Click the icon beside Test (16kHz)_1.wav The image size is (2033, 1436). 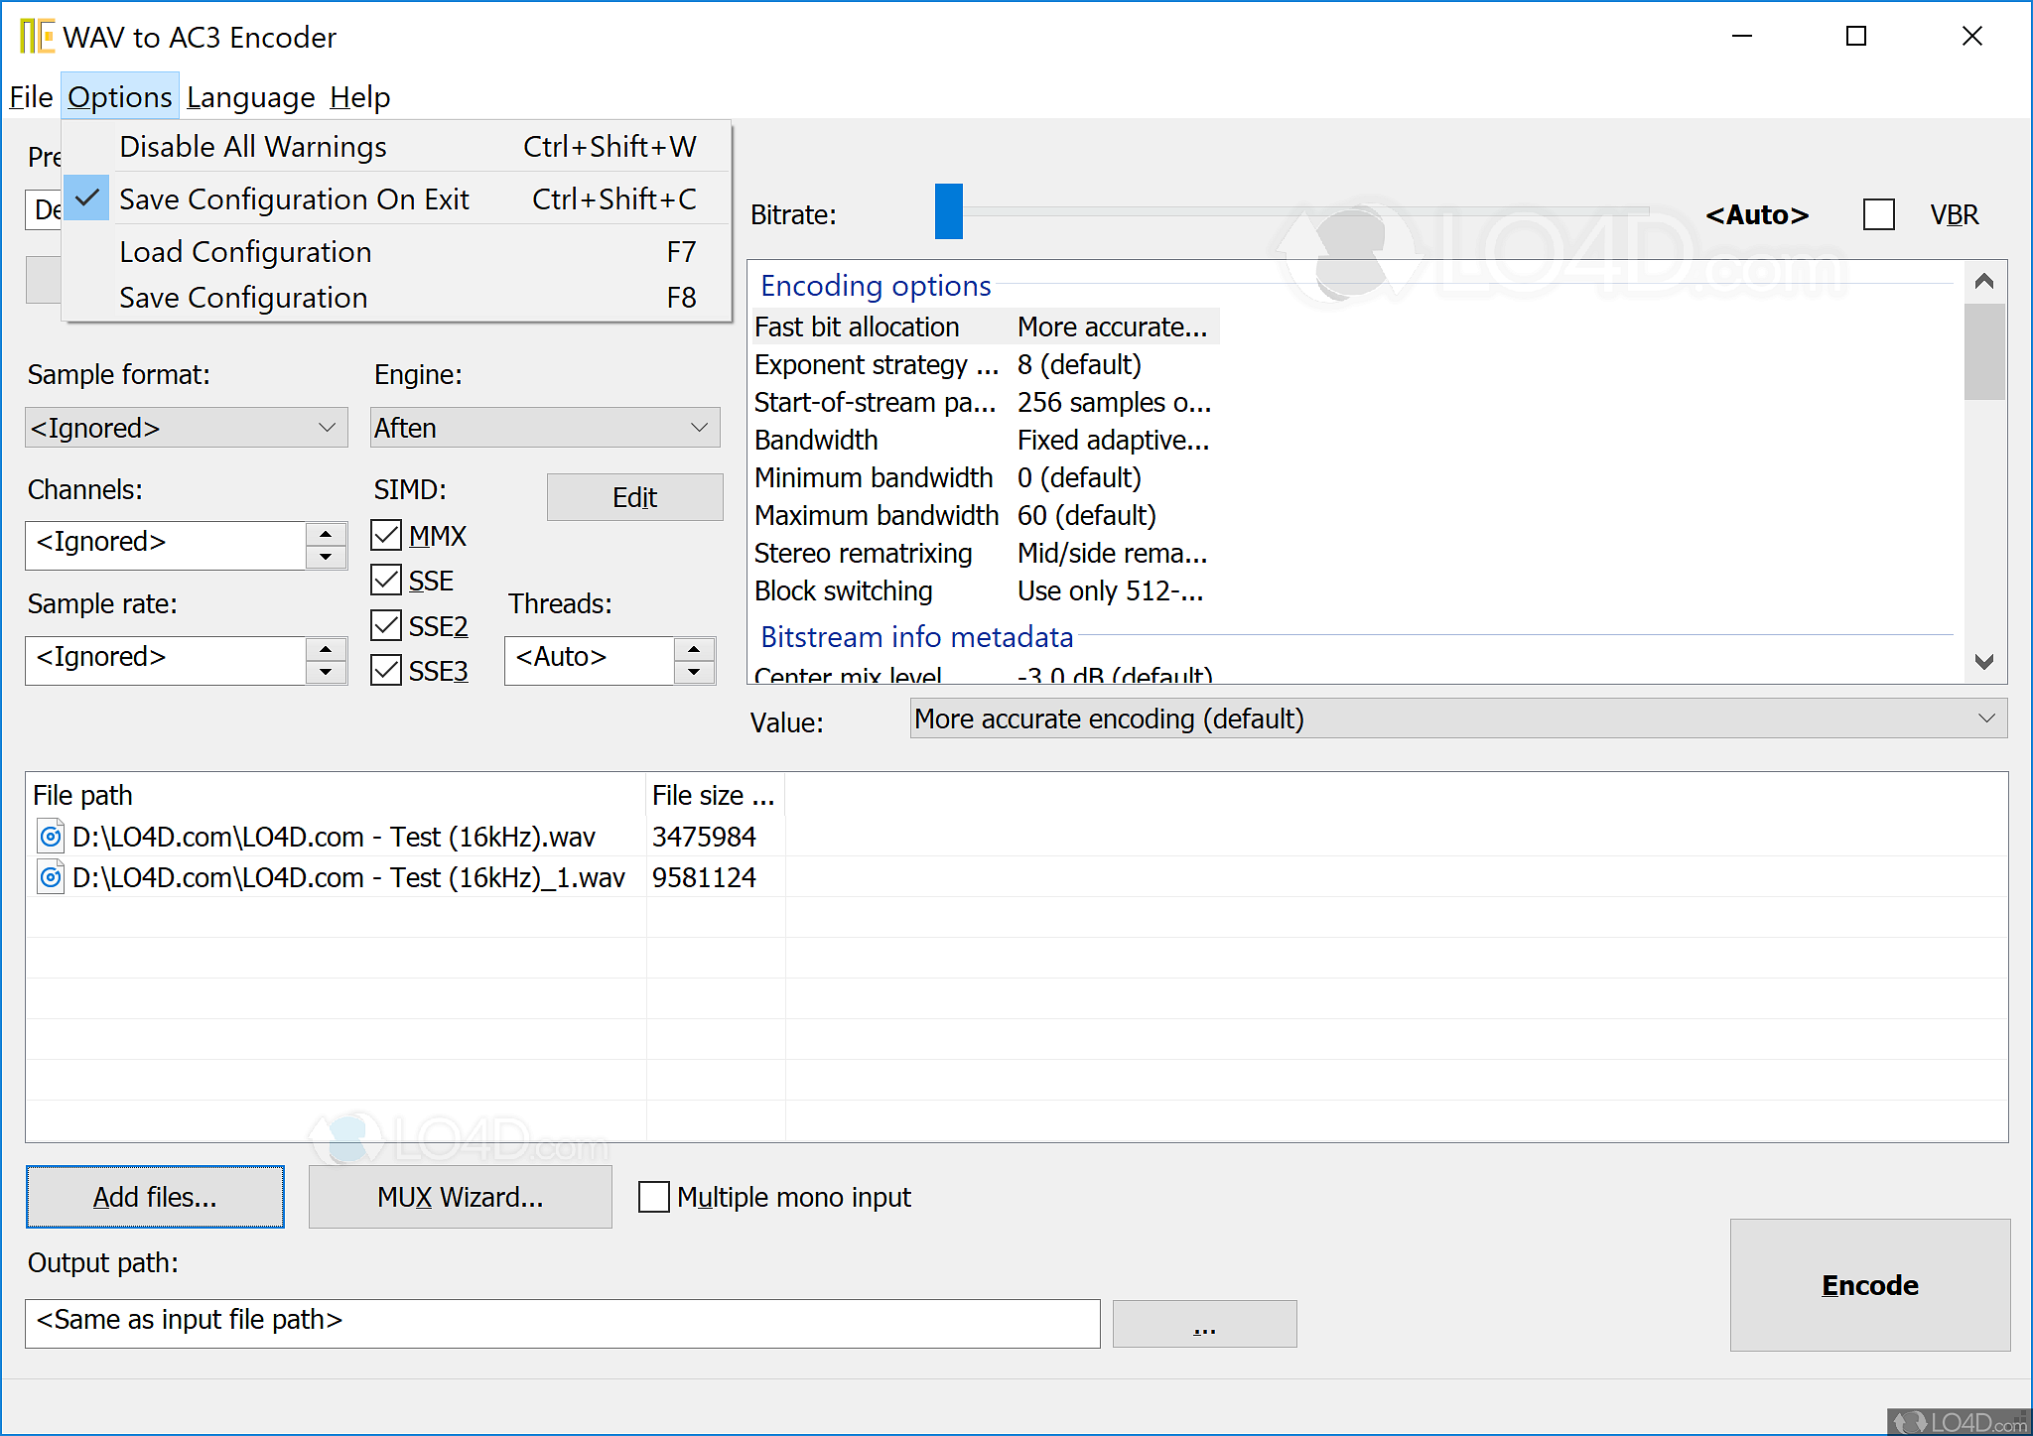tap(50, 877)
